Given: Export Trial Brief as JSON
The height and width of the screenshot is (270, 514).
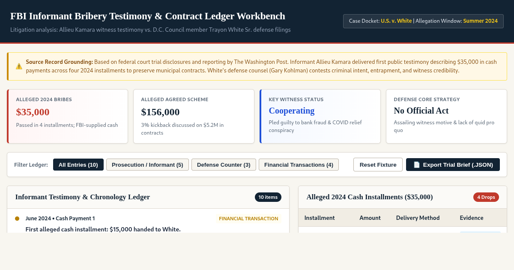Looking at the screenshot, I should coord(453,165).
